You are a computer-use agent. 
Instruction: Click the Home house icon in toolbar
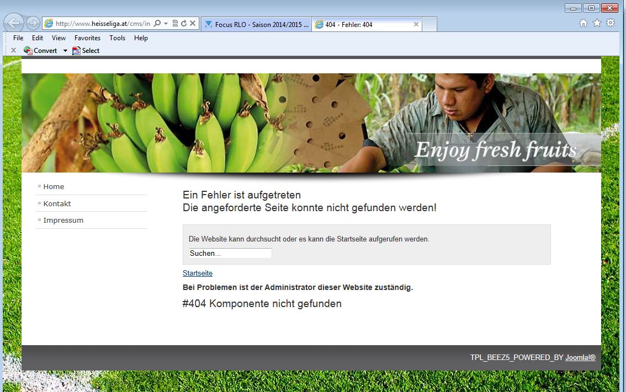click(x=583, y=23)
